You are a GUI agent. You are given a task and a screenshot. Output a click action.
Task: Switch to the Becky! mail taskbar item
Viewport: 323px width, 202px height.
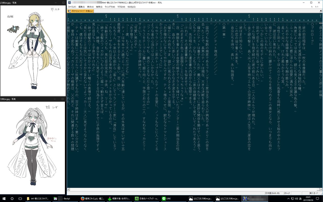point(65,199)
